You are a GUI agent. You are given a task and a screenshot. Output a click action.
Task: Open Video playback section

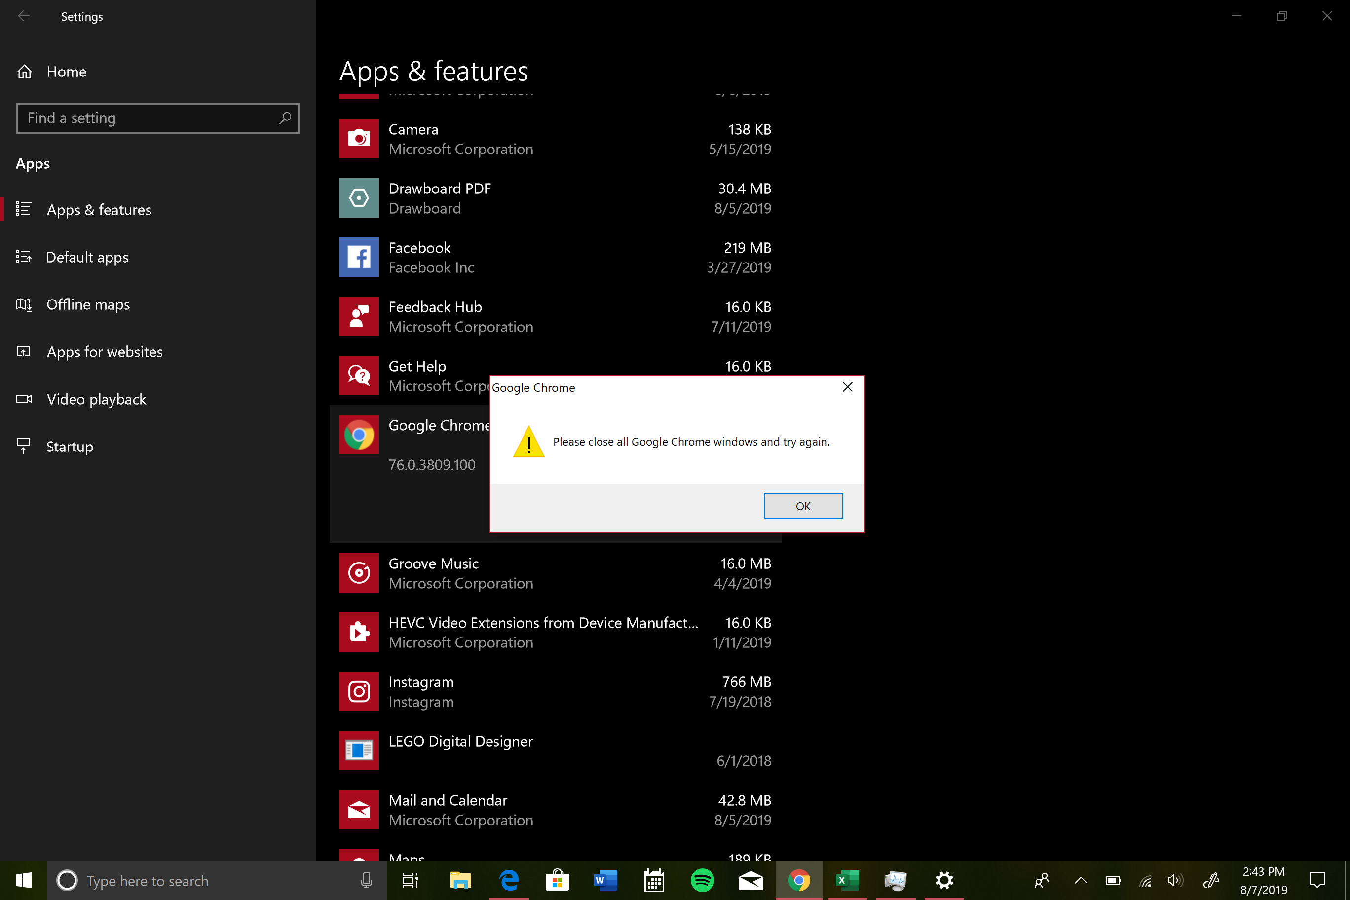pos(158,399)
